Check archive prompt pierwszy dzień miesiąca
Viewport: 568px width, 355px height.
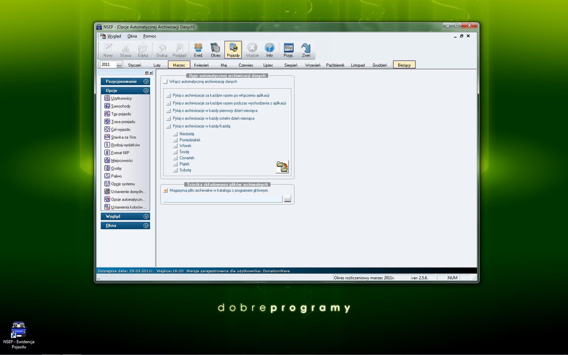(x=169, y=111)
